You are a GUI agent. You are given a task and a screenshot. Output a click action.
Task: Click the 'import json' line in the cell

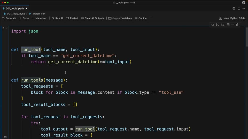coord(25,31)
